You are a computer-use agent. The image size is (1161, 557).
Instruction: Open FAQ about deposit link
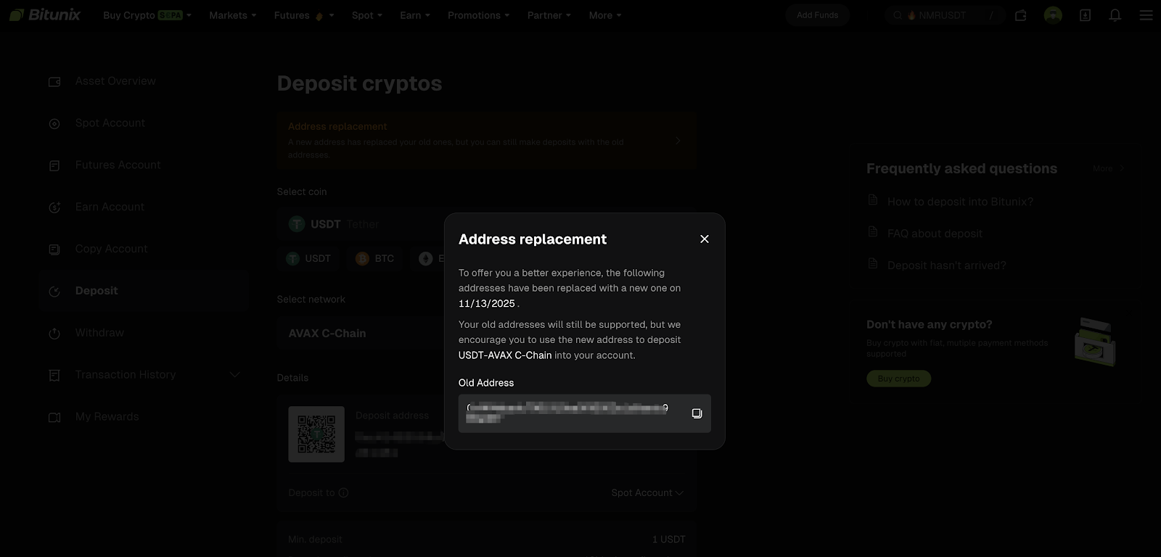(x=935, y=234)
